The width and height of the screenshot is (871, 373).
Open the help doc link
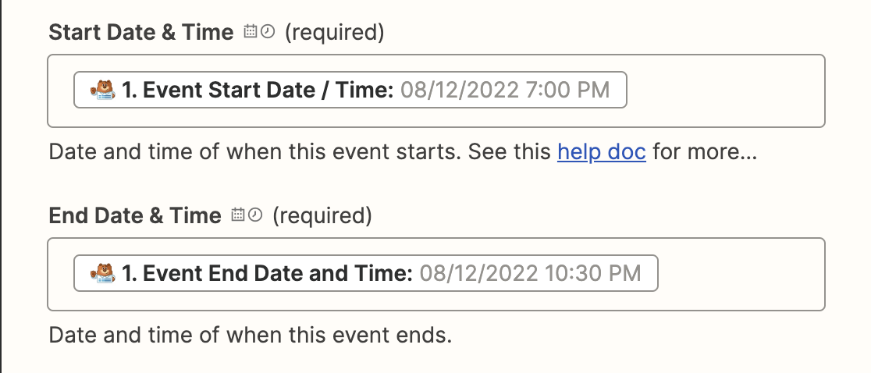(602, 151)
